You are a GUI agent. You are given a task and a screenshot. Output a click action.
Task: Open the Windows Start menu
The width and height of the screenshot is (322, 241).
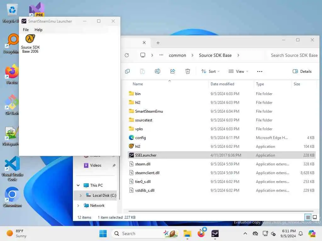pyautogui.click(x=103, y=233)
